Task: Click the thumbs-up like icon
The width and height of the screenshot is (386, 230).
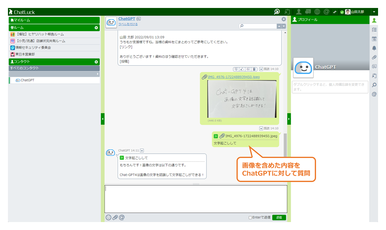Action: [x=242, y=69]
